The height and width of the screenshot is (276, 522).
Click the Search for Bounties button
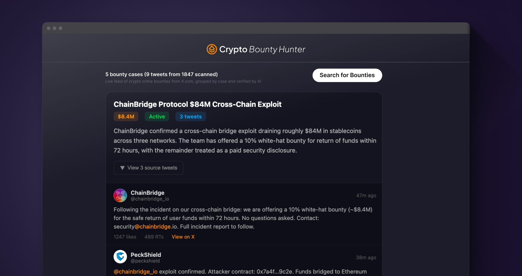point(347,75)
